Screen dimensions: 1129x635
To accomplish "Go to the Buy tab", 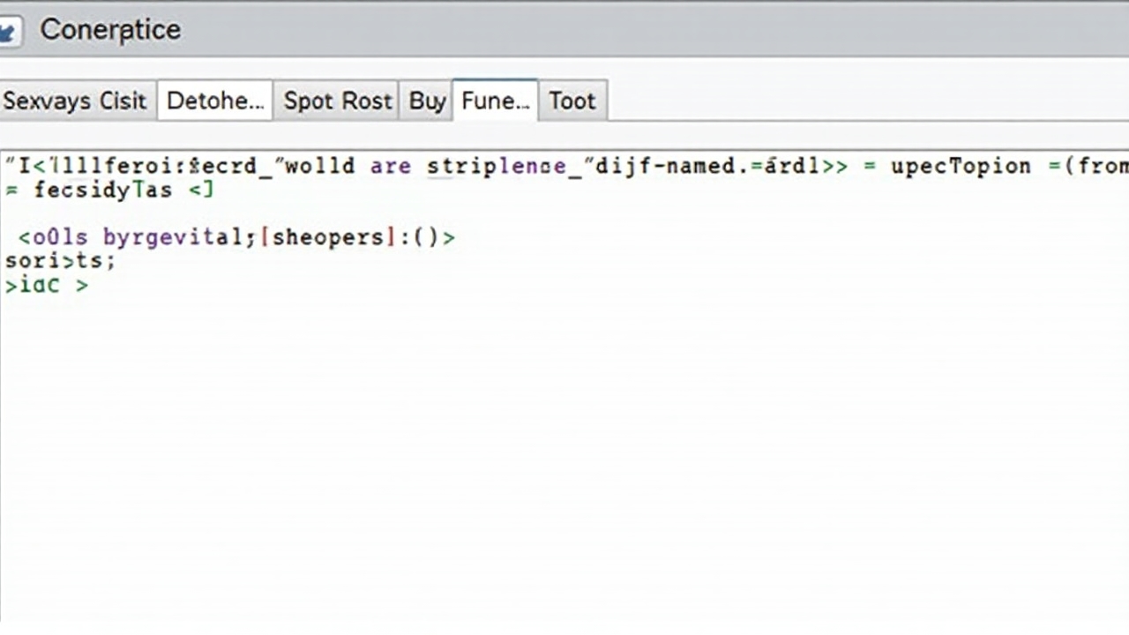I will tap(427, 101).
